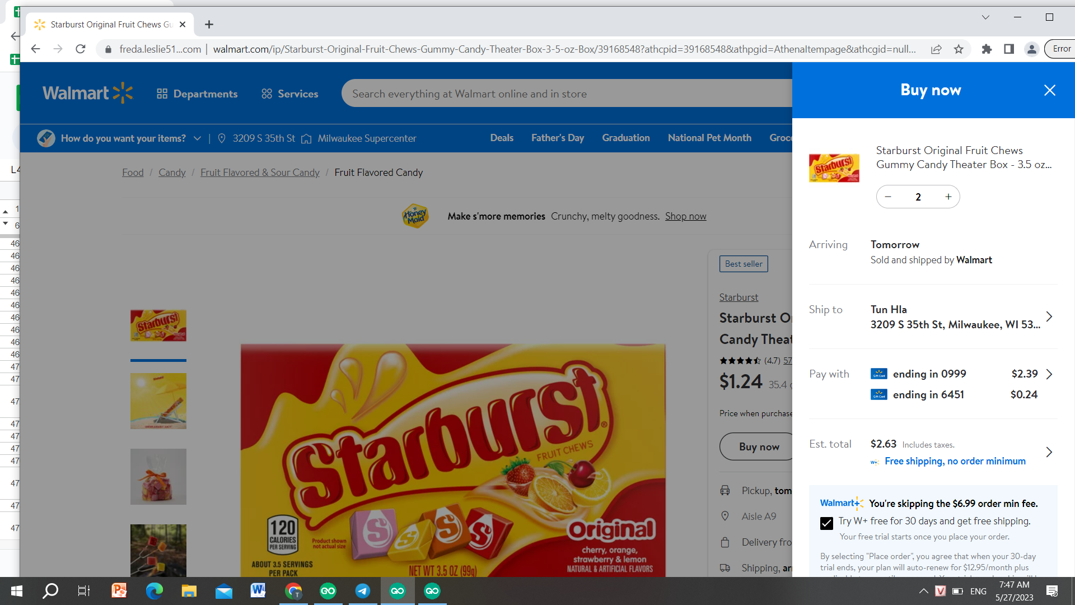This screenshot has width=1075, height=605.
Task: Open Windows taskbar search
Action: tap(50, 591)
